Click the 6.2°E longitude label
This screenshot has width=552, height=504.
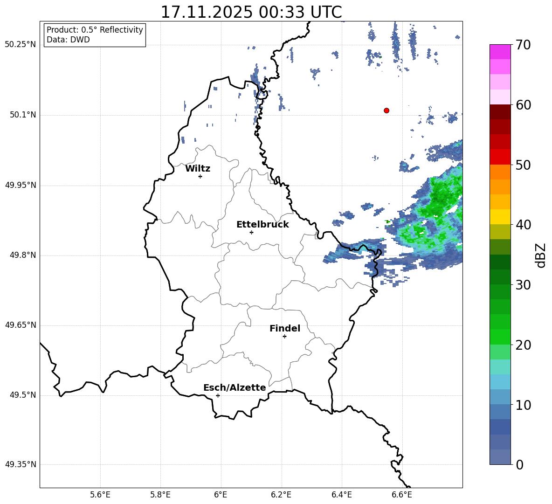coord(281,495)
